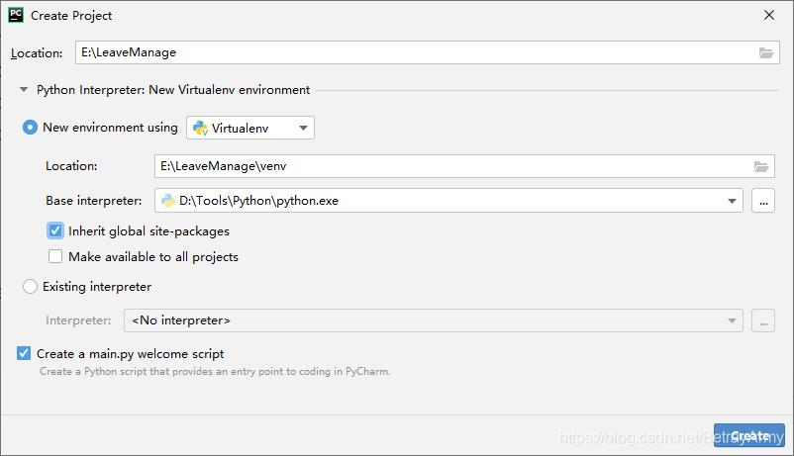The width and height of the screenshot is (794, 456).
Task: Open the No interpreter dropdown
Action: pyautogui.click(x=433, y=320)
